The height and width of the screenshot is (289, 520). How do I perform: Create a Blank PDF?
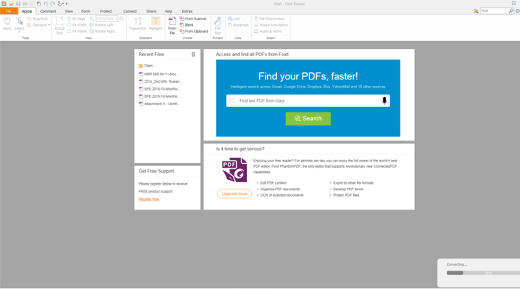[x=187, y=25]
